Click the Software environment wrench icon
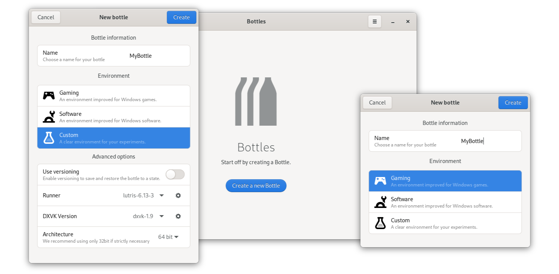This screenshot has height=274, width=559. pyautogui.click(x=49, y=116)
